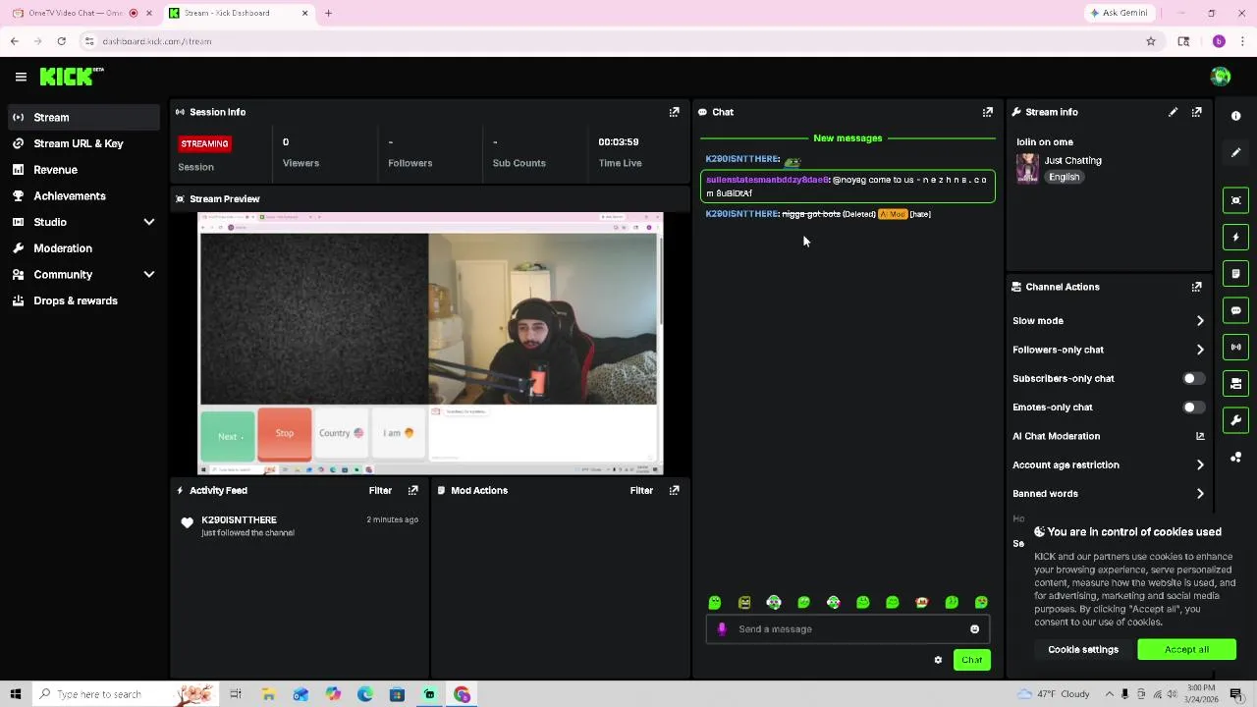Click the Send a message input field

pyautogui.click(x=847, y=629)
